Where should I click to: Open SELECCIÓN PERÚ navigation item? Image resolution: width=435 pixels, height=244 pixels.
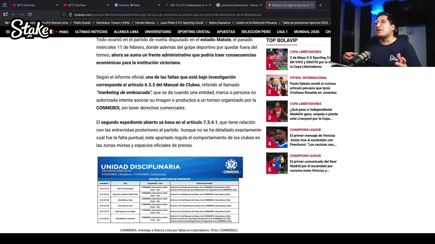[x=256, y=32]
